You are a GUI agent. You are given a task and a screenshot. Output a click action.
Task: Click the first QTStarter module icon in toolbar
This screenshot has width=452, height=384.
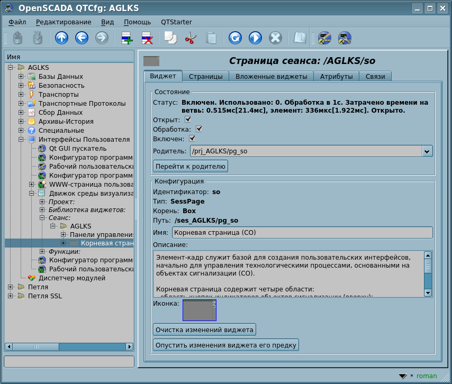click(x=324, y=38)
